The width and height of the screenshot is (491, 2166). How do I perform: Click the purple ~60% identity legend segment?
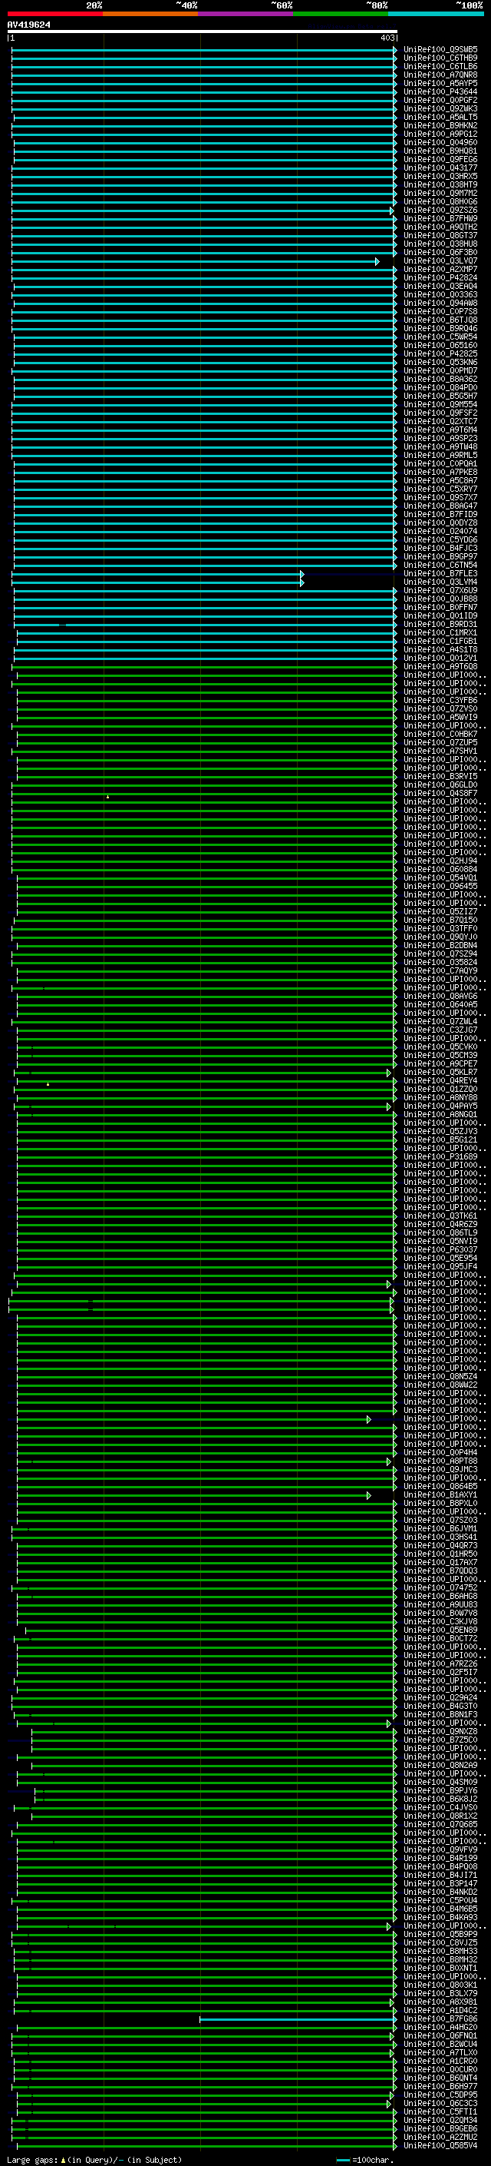coord(246,14)
